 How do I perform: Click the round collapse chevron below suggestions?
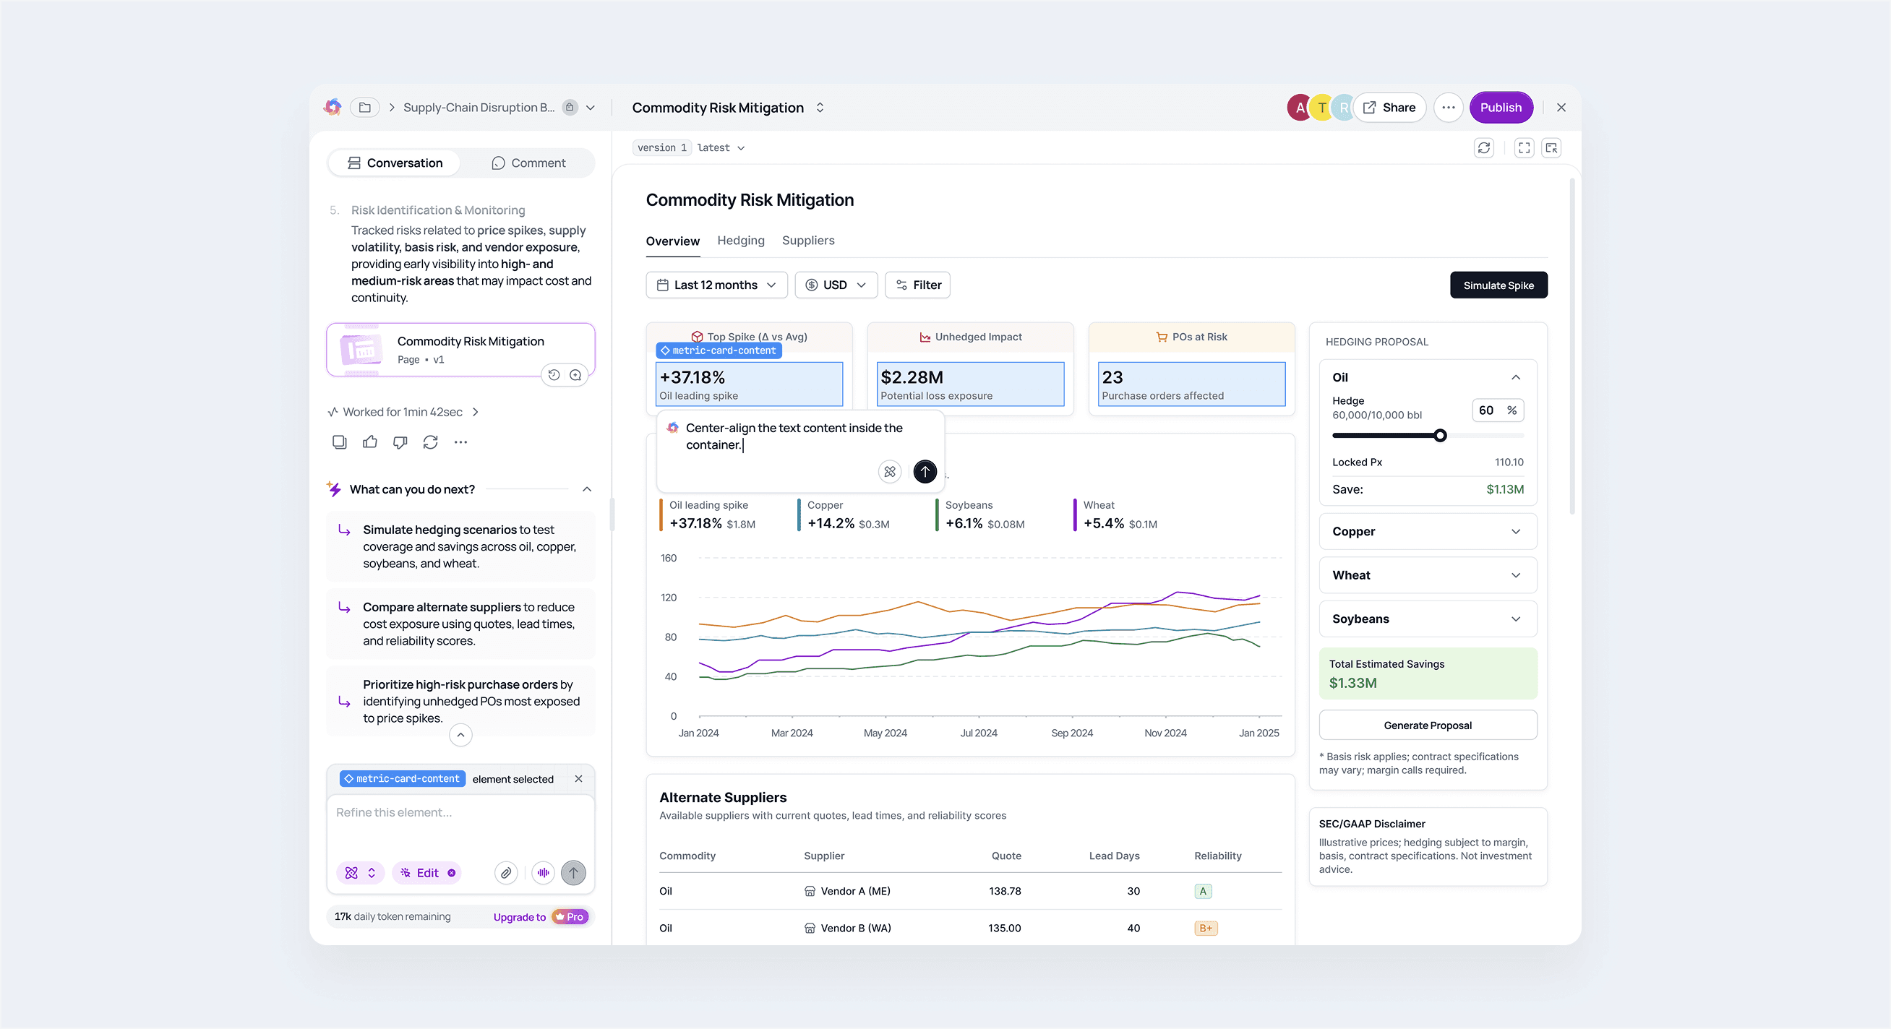[460, 735]
